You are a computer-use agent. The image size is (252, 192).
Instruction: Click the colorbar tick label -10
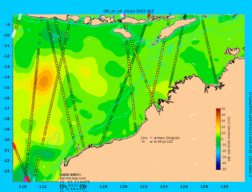coord(224,145)
